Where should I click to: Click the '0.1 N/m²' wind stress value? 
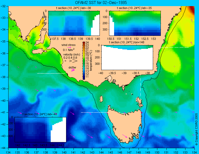(69, 50)
